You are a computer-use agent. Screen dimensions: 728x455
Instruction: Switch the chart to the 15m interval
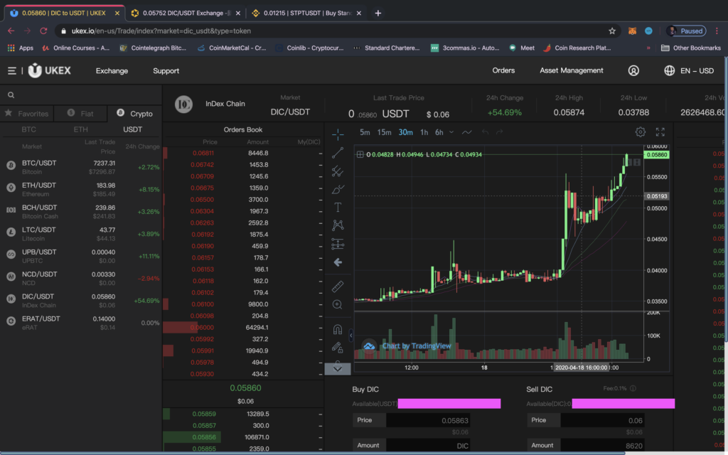click(384, 132)
